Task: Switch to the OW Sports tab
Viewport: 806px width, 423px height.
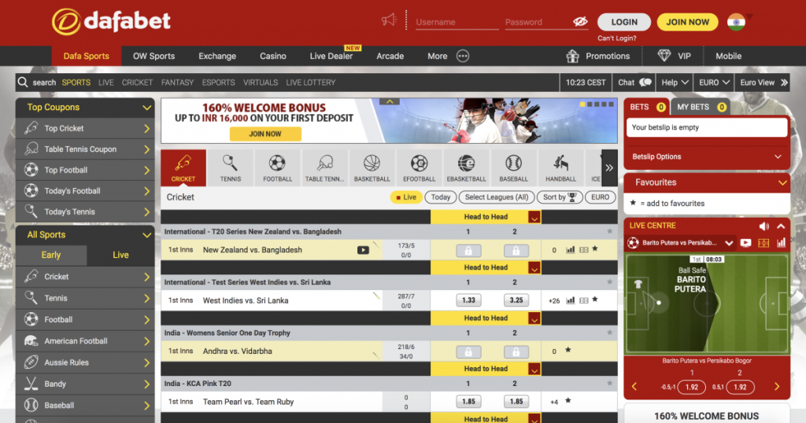Action: click(153, 56)
